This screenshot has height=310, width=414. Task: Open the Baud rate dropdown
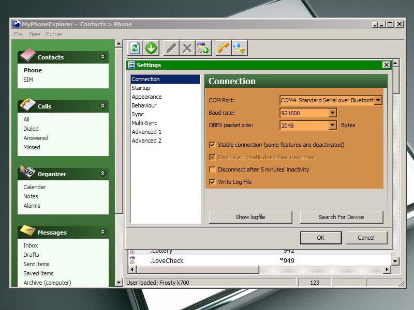point(332,113)
